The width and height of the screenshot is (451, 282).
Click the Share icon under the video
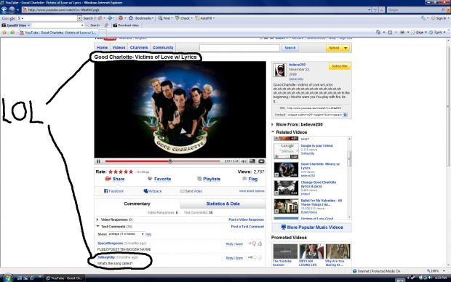click(108, 179)
